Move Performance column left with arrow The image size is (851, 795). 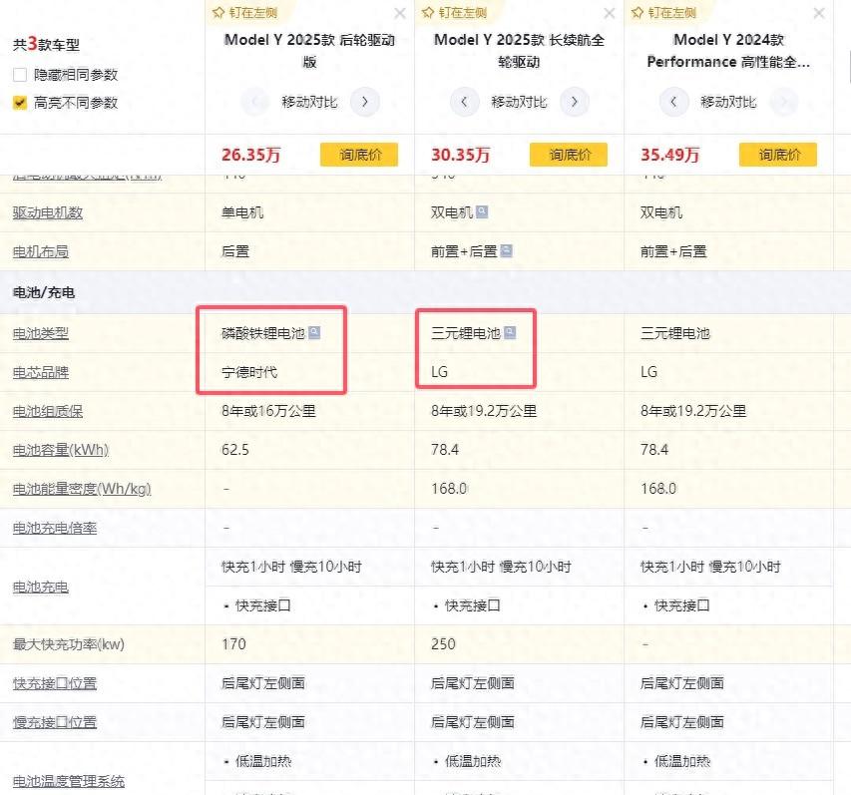click(x=673, y=102)
